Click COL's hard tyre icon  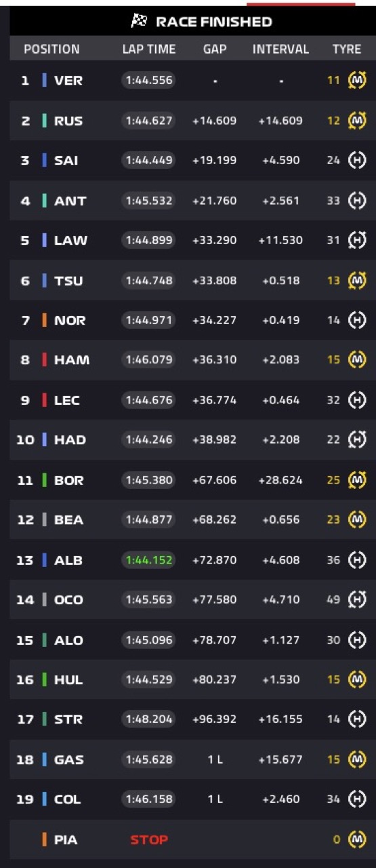[x=357, y=800]
